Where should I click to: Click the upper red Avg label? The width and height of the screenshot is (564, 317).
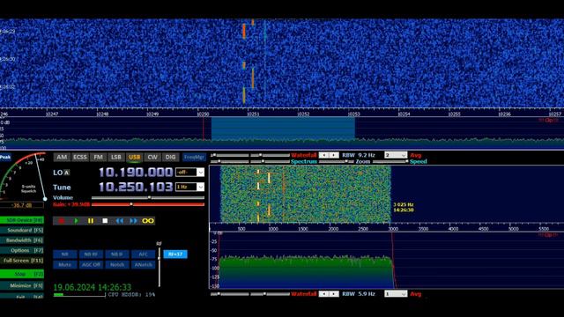pos(415,155)
